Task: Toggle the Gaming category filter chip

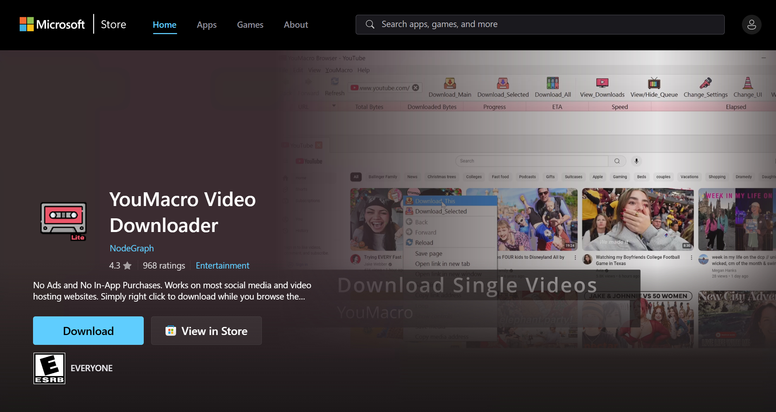Action: click(620, 177)
